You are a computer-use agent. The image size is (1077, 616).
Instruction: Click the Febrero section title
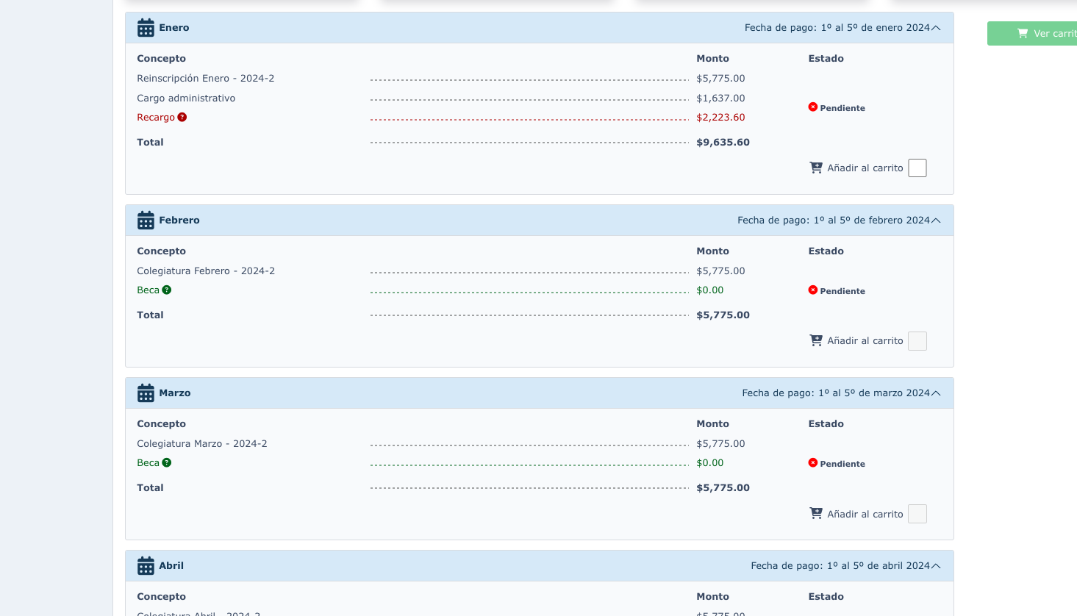click(179, 221)
